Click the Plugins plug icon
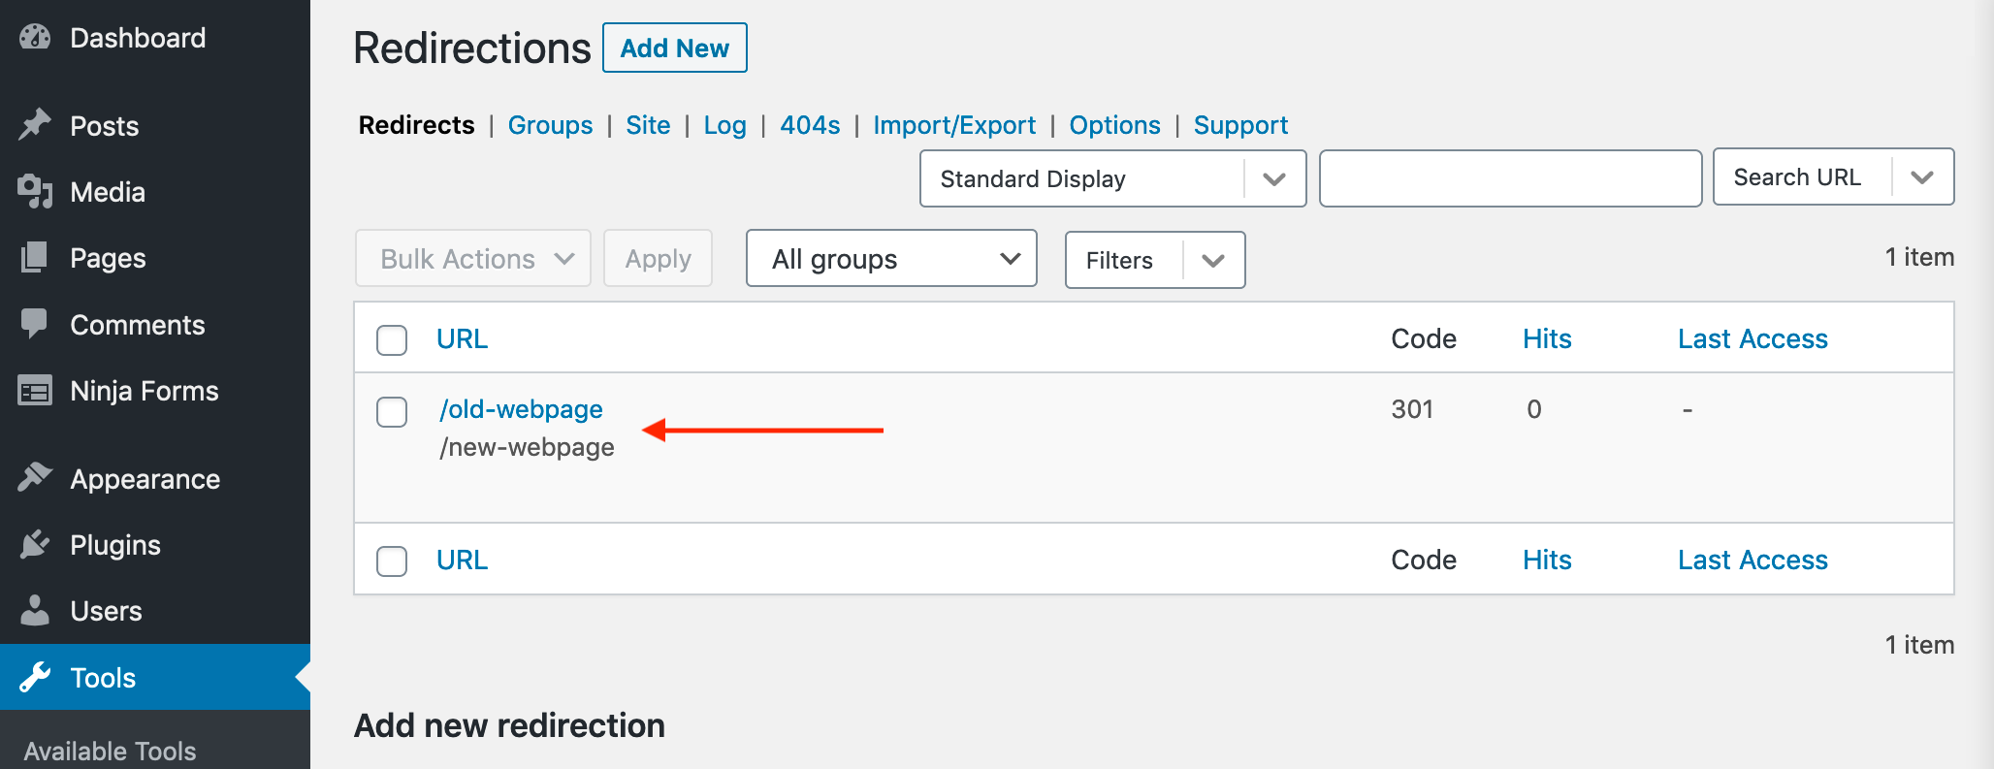This screenshot has width=1994, height=769. (x=35, y=544)
